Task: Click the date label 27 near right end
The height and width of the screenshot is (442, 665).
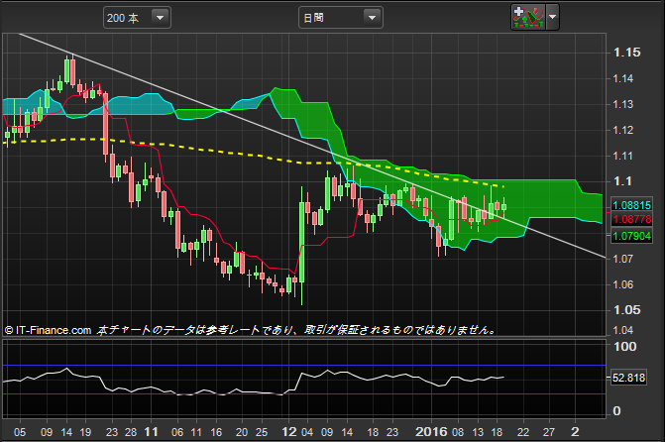Action: [x=549, y=432]
